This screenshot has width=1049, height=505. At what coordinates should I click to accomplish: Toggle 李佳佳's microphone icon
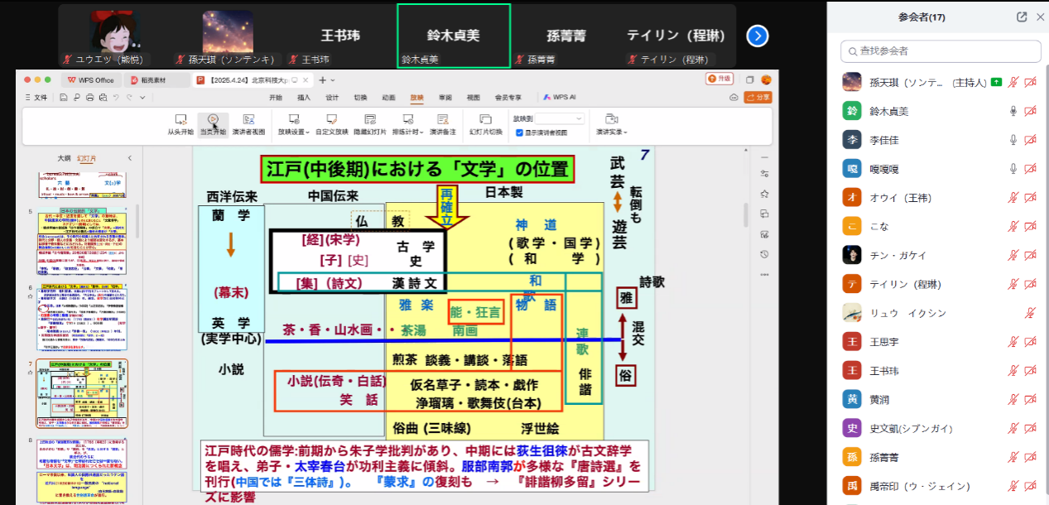[1013, 140]
